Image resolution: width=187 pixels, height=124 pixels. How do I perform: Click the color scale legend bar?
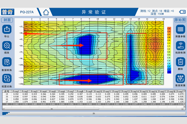coord(169,50)
